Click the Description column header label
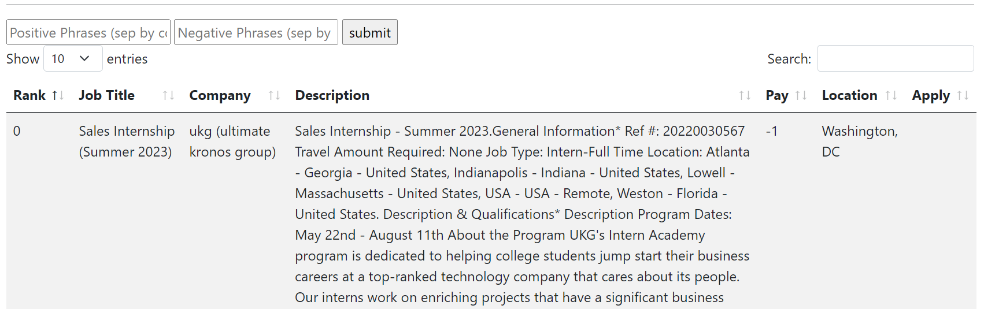Viewport: 984px width, 309px height. [x=332, y=95]
